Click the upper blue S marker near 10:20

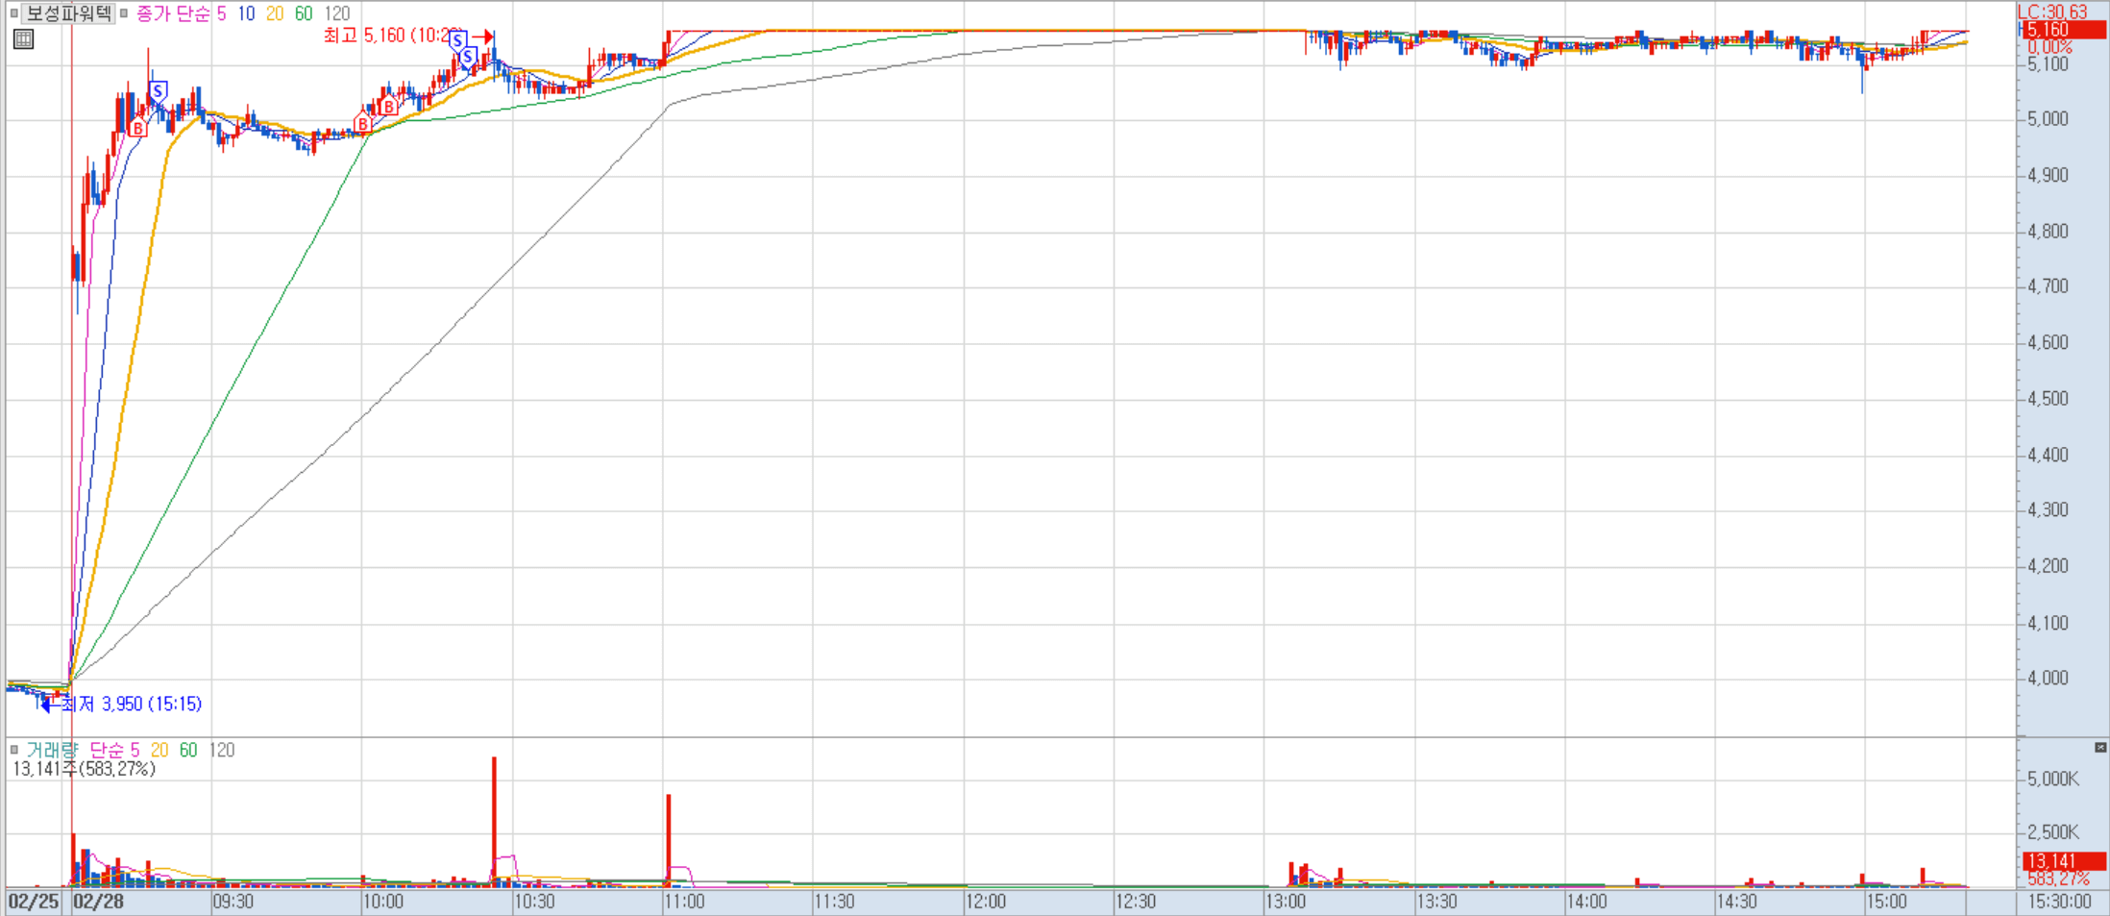point(458,39)
